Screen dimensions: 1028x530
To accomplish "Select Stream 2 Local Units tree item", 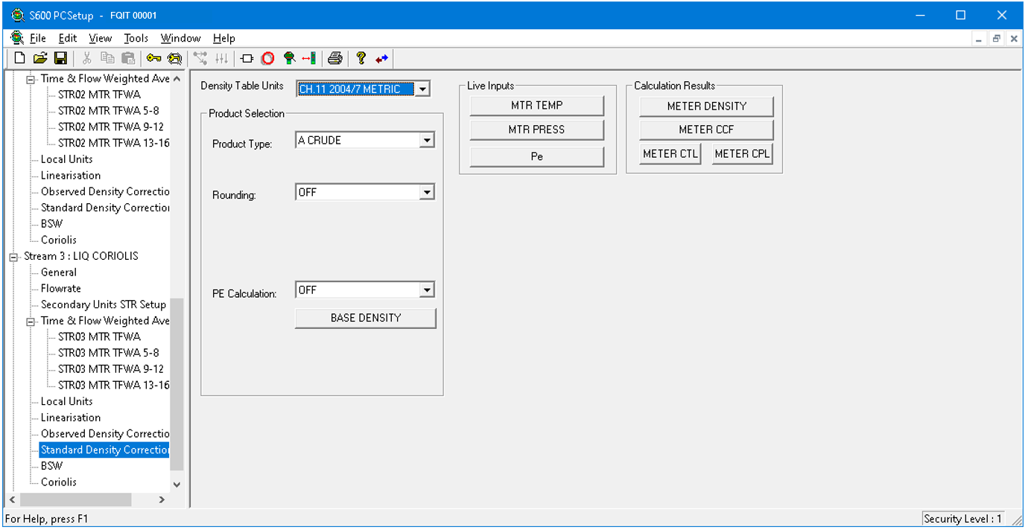I will tap(67, 159).
